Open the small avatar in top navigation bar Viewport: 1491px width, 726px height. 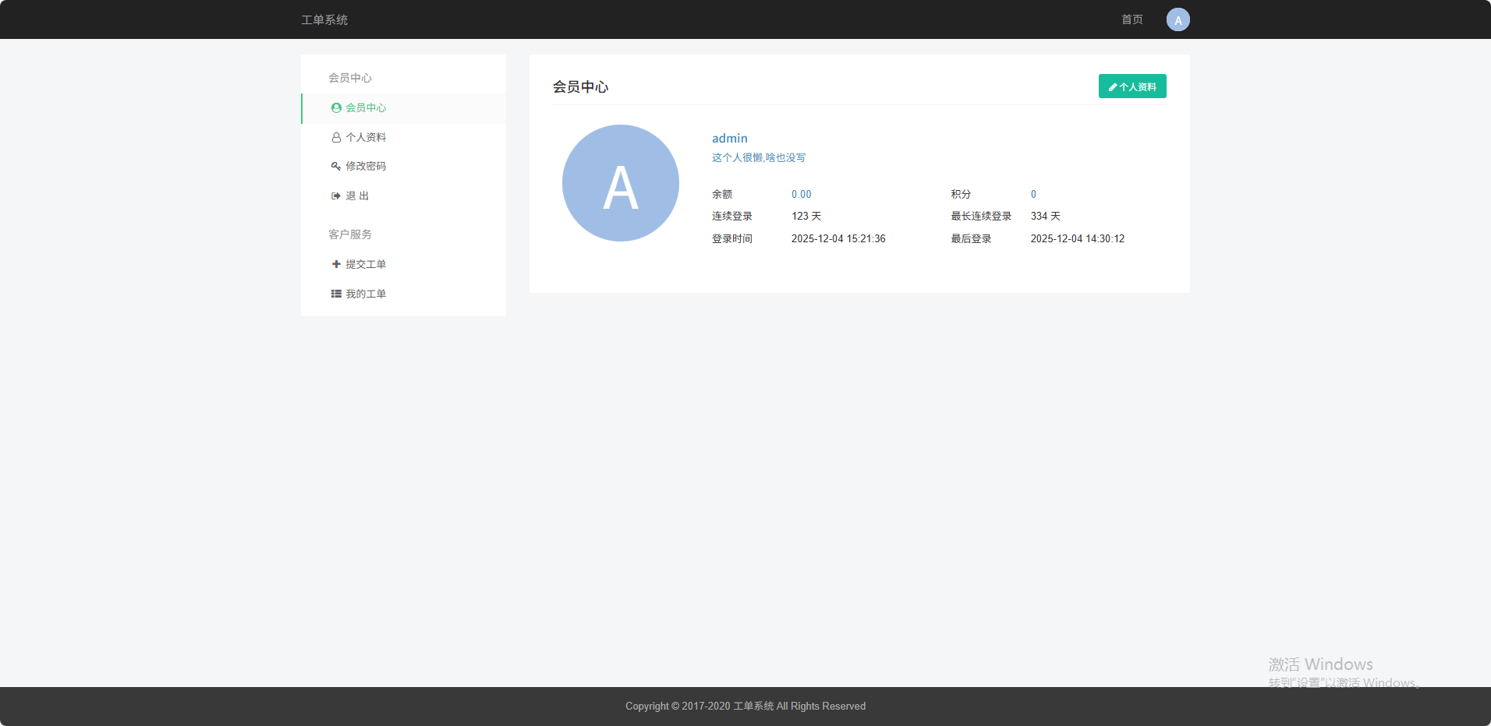[x=1178, y=19]
